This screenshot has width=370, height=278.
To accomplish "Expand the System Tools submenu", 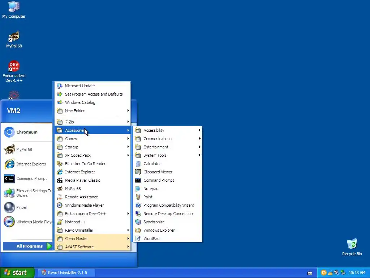I will click(x=168, y=155).
